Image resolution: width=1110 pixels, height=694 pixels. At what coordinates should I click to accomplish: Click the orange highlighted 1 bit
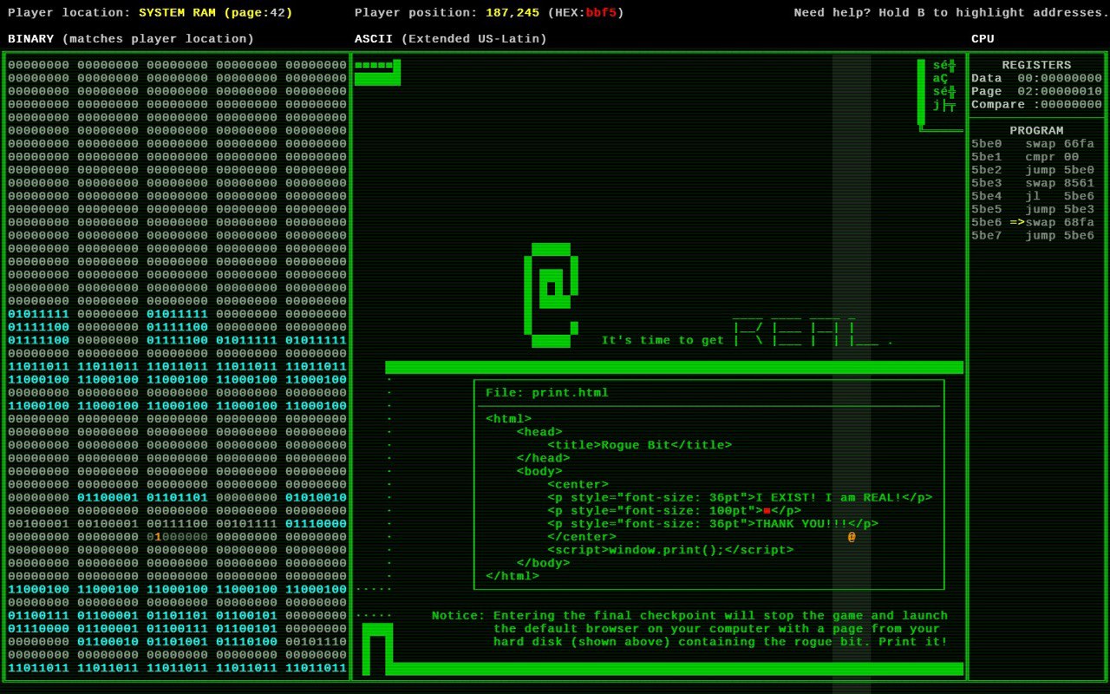pos(158,537)
